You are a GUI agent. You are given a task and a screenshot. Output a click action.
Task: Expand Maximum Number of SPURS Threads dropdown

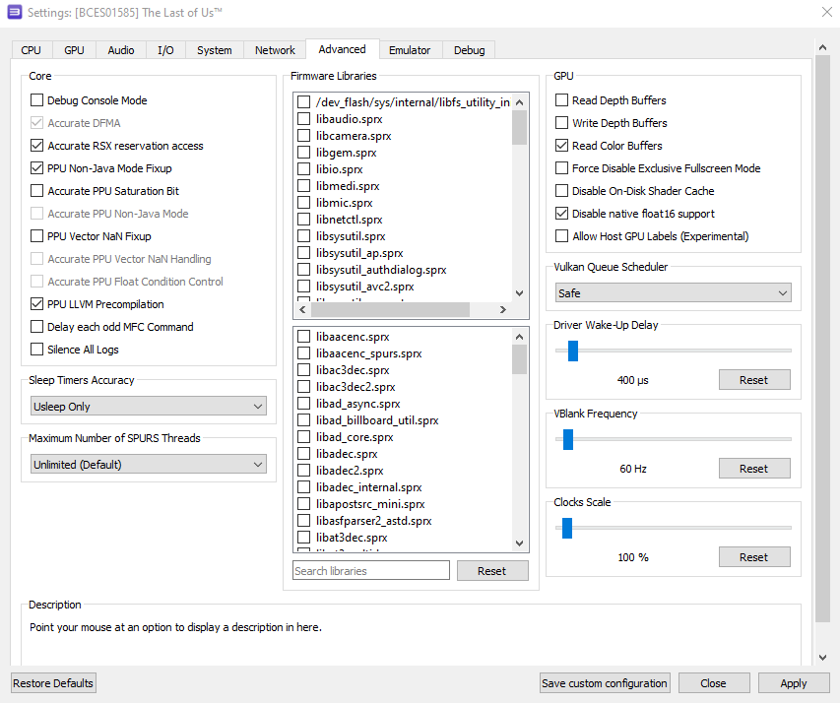tap(148, 464)
